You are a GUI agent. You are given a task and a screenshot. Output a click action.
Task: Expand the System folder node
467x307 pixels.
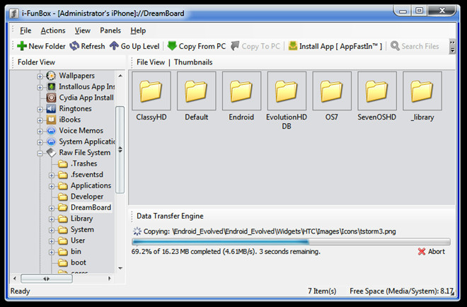tap(52, 231)
